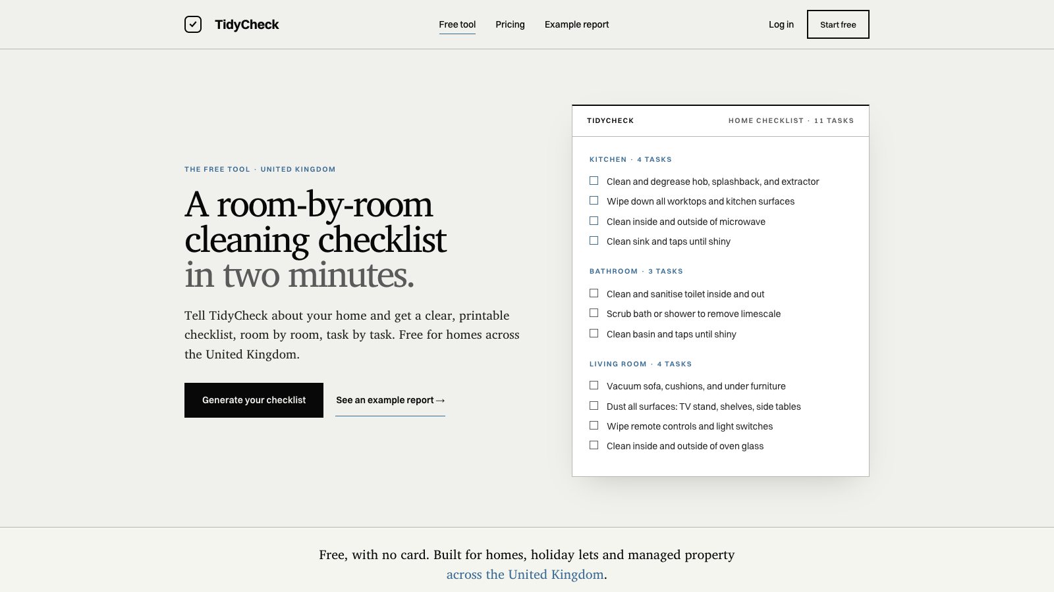
Task: Click the Home Checklist · 11 Tasks label
Action: click(791, 120)
